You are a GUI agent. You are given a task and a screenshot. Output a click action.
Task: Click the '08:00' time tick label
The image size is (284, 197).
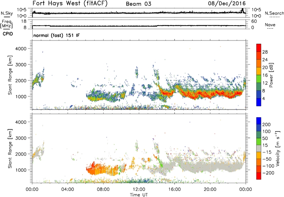[103, 190]
